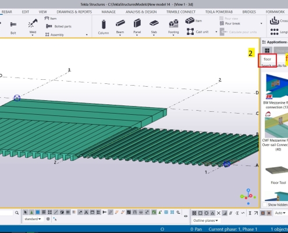Screen dimensions: 288x233
Task: Click the concrete Item tool
Action: 194,20
